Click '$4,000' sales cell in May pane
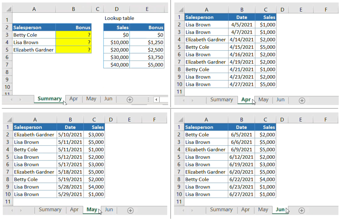The height and width of the screenshot is (219, 340). click(x=94, y=187)
